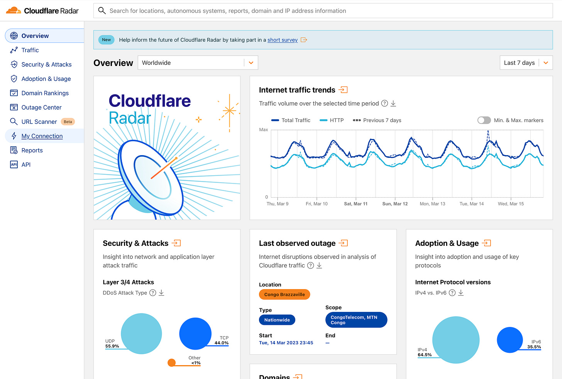Download the observed outage data
The width and height of the screenshot is (562, 379).
[319, 266]
